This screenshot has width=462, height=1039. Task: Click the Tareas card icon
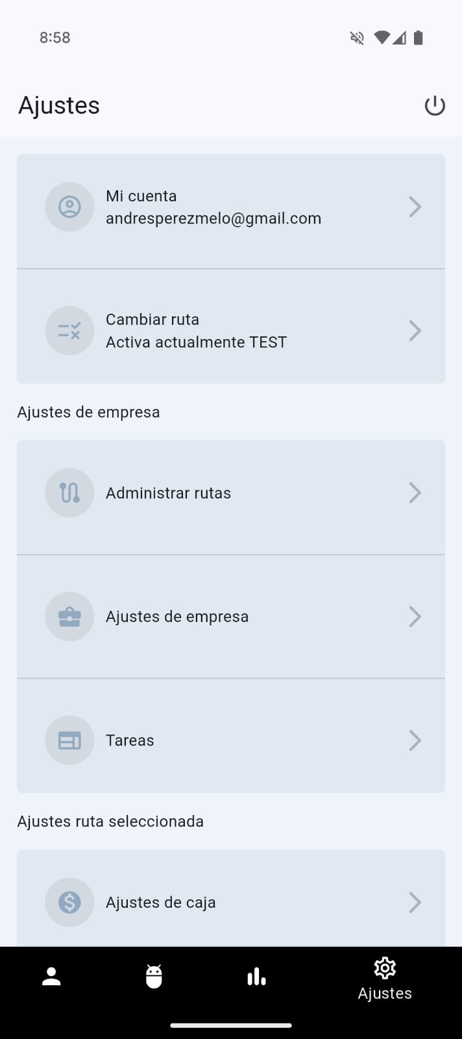pyautogui.click(x=69, y=740)
